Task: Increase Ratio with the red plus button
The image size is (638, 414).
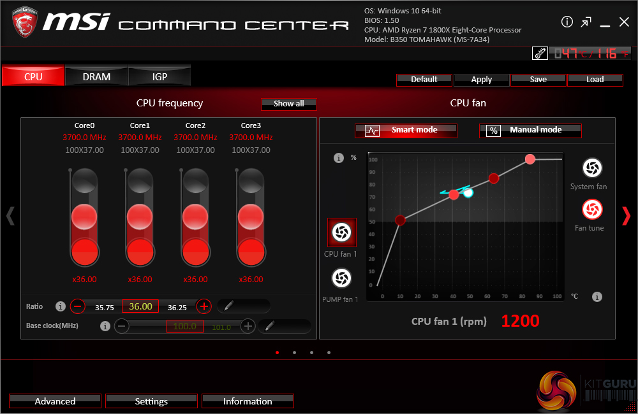Action: click(x=204, y=306)
